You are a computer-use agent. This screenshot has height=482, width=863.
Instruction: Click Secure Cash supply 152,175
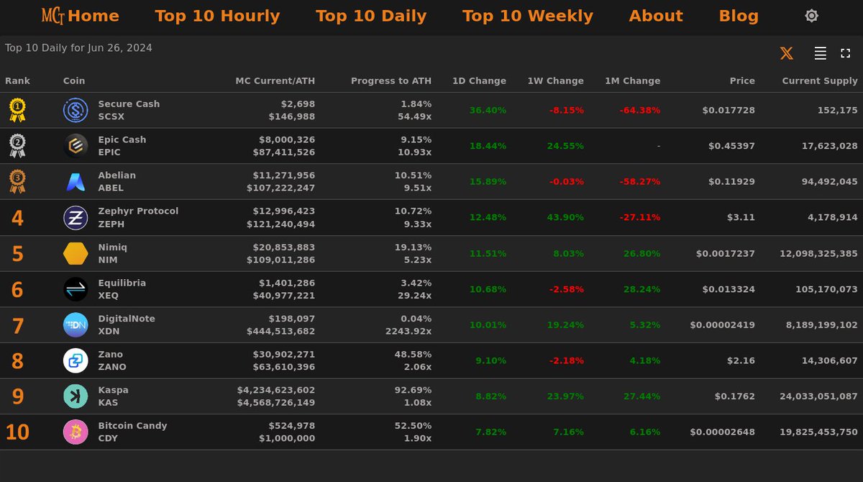point(838,110)
